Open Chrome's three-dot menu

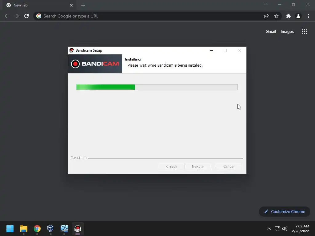tap(308, 16)
